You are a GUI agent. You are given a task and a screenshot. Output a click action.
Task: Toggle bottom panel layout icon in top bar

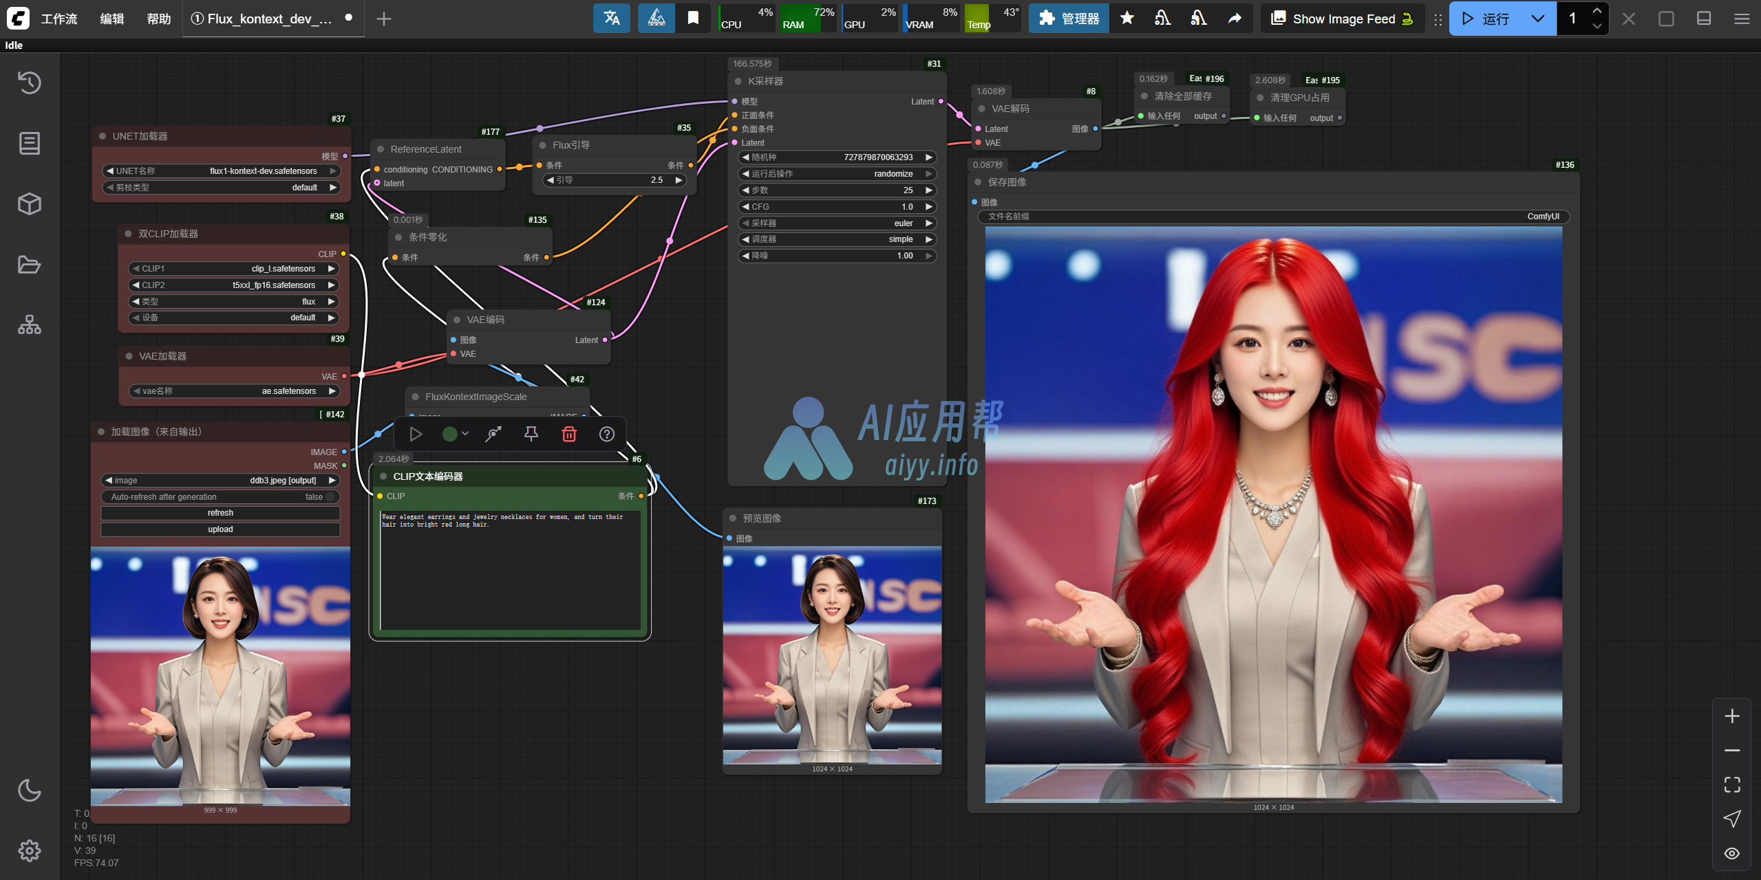coord(1704,19)
